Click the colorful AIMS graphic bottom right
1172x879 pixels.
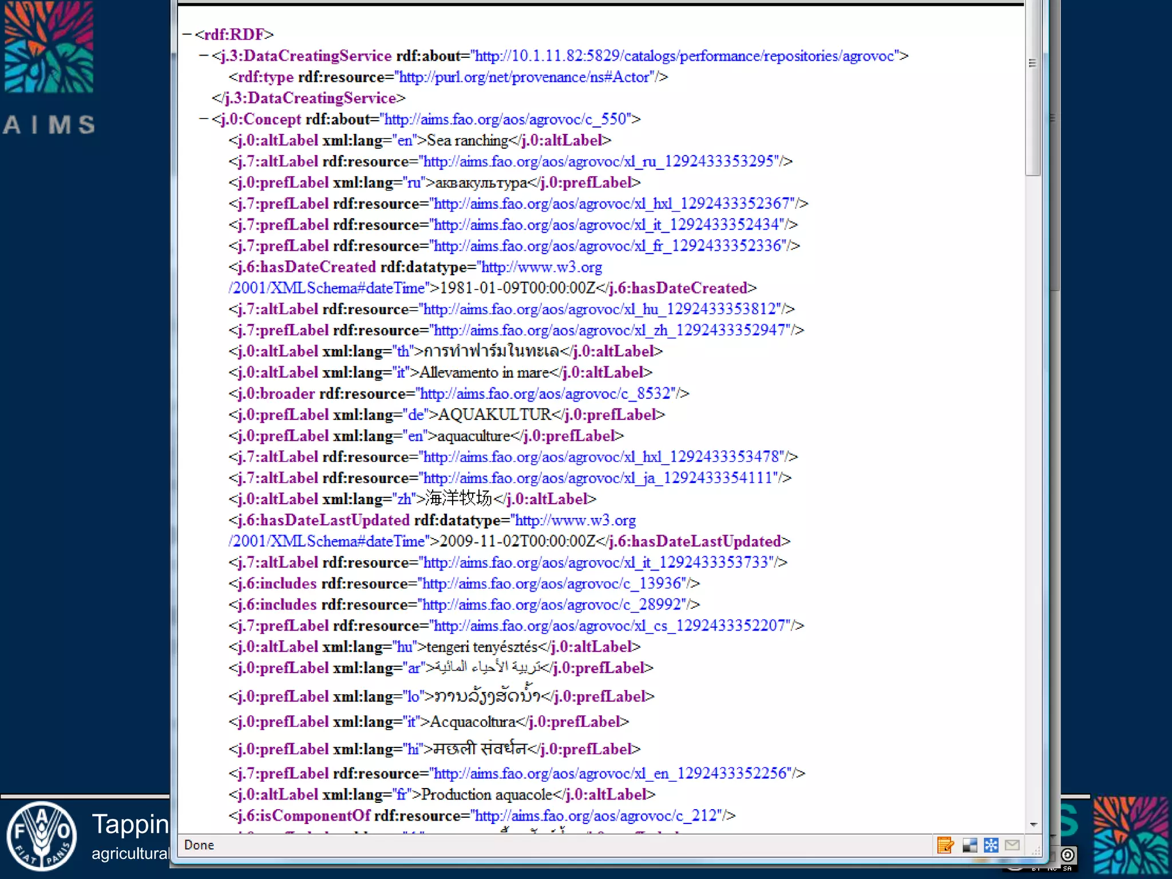coord(1130,836)
